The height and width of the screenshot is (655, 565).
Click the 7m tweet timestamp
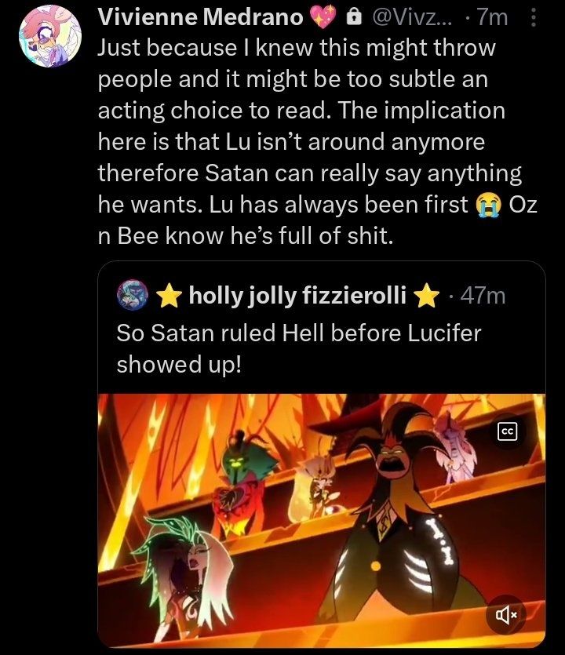[x=492, y=17]
